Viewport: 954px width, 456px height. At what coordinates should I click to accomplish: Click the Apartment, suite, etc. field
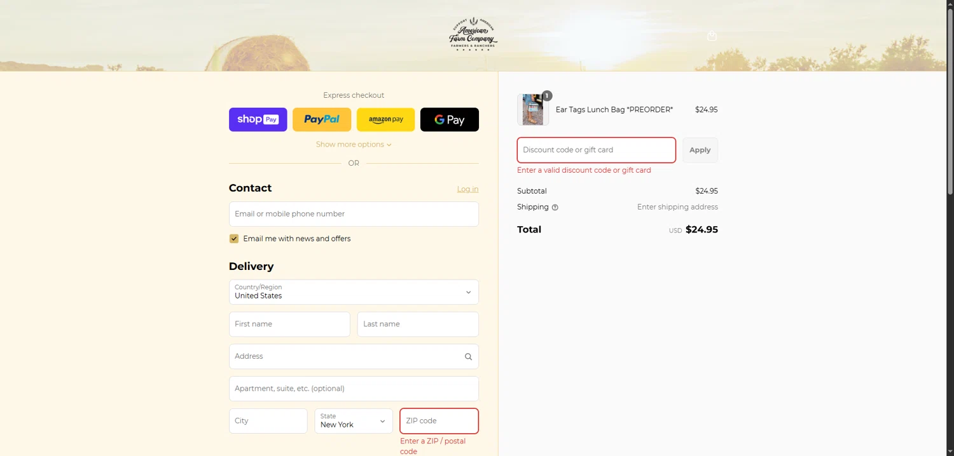coord(354,389)
